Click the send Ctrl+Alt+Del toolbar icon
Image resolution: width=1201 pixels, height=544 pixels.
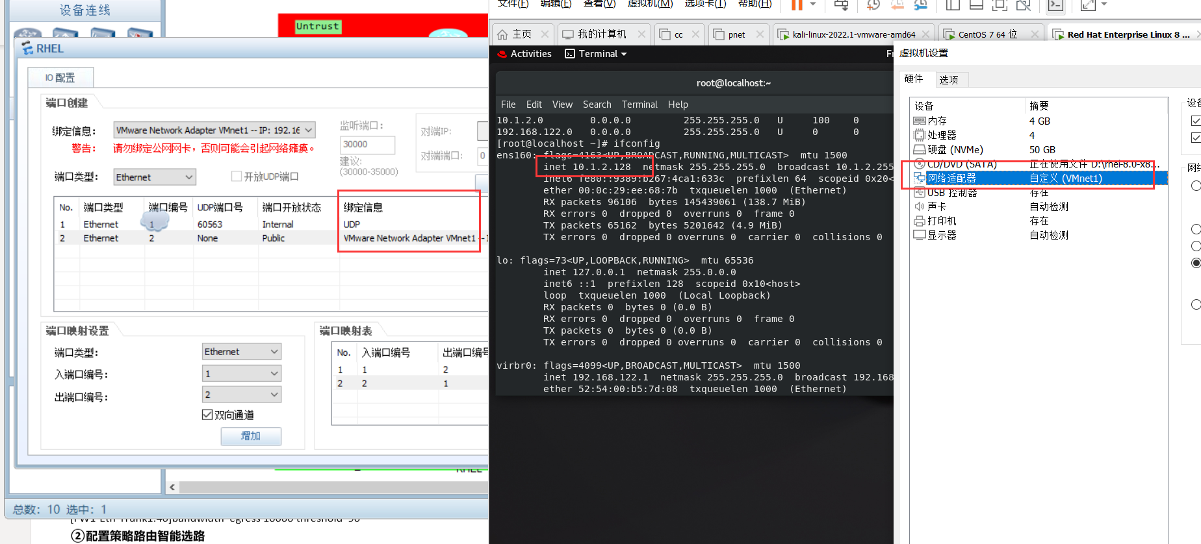pos(841,5)
